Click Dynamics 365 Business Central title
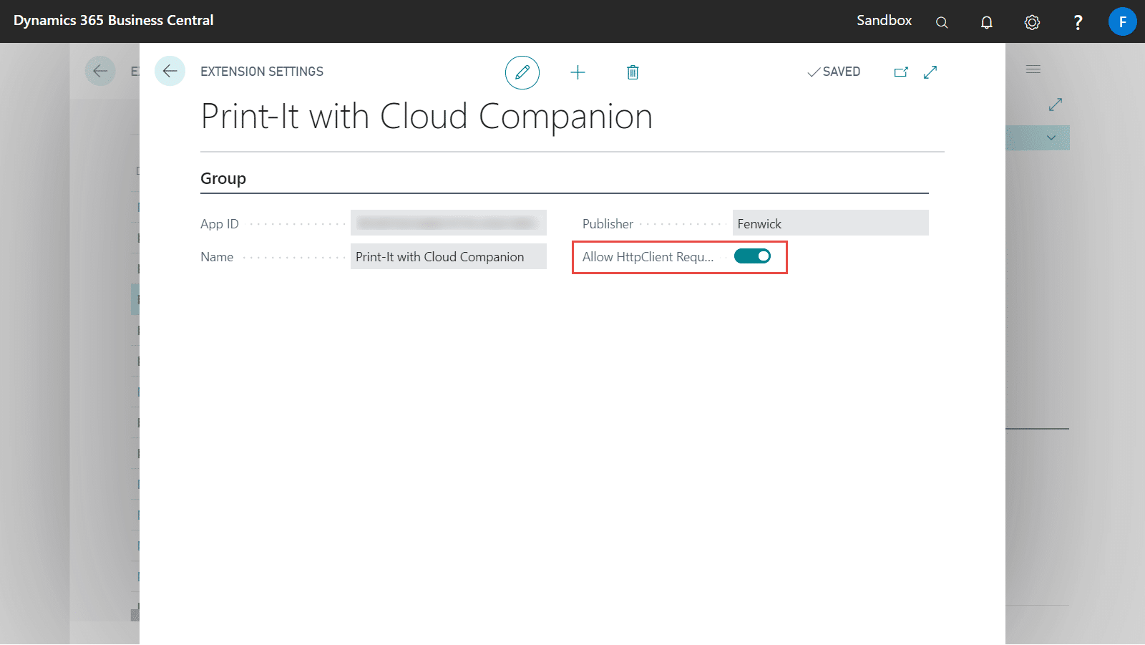Viewport: 1145px width, 645px height. tap(114, 21)
